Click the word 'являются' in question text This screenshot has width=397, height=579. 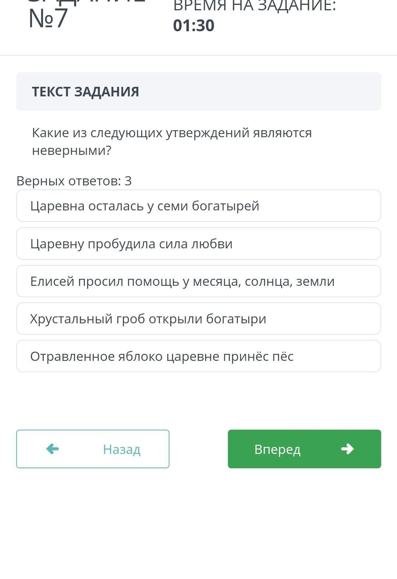282,133
